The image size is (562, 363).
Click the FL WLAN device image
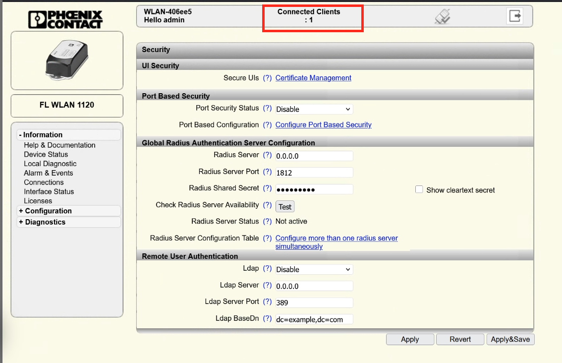tap(66, 60)
